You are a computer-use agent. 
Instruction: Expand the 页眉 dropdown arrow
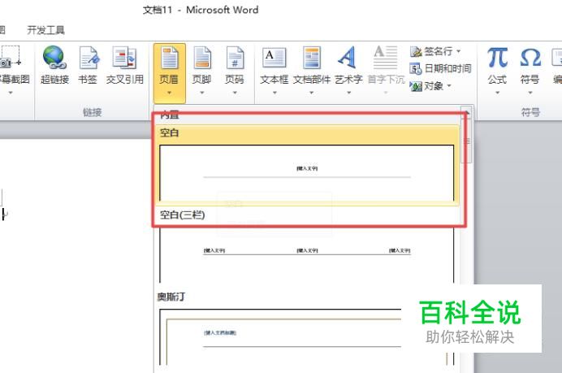[x=169, y=93]
